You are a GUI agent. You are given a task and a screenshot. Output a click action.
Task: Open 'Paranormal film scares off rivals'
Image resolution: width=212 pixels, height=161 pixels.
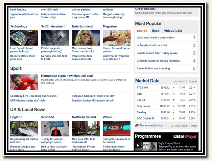coord(82,57)
